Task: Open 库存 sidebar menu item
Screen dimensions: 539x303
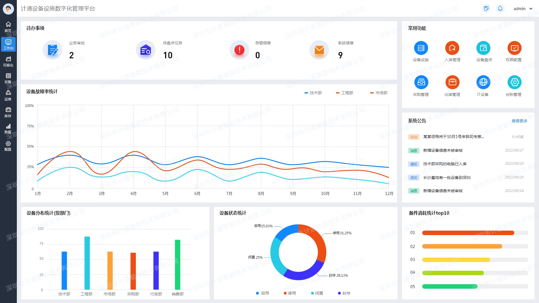Action: click(x=8, y=112)
